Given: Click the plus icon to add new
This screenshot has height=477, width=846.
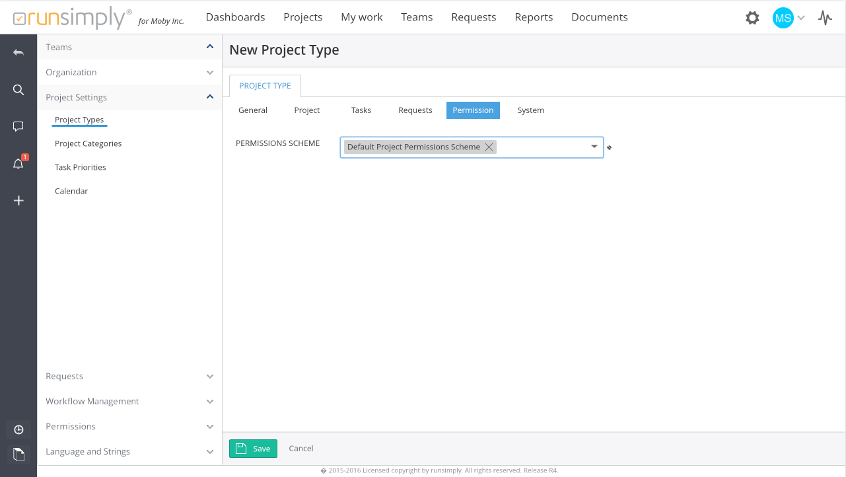Looking at the screenshot, I should pyautogui.click(x=18, y=201).
